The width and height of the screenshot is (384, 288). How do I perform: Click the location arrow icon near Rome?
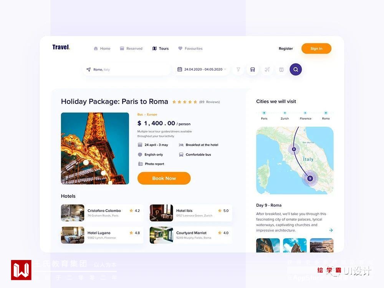88,70
